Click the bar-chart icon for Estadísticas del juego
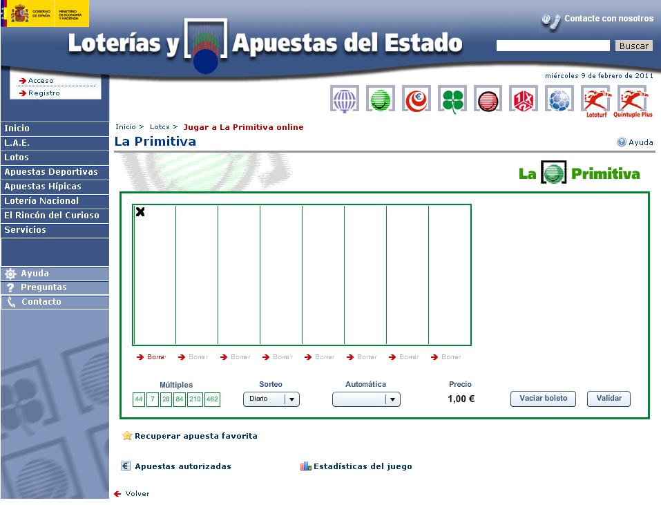The image size is (661, 505). click(305, 466)
